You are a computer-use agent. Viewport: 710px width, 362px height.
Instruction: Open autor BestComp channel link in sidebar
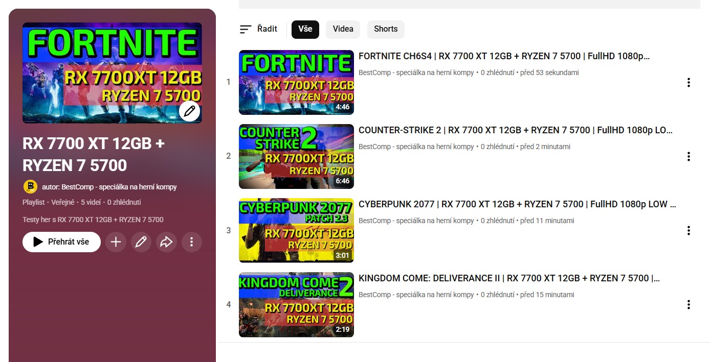(109, 187)
